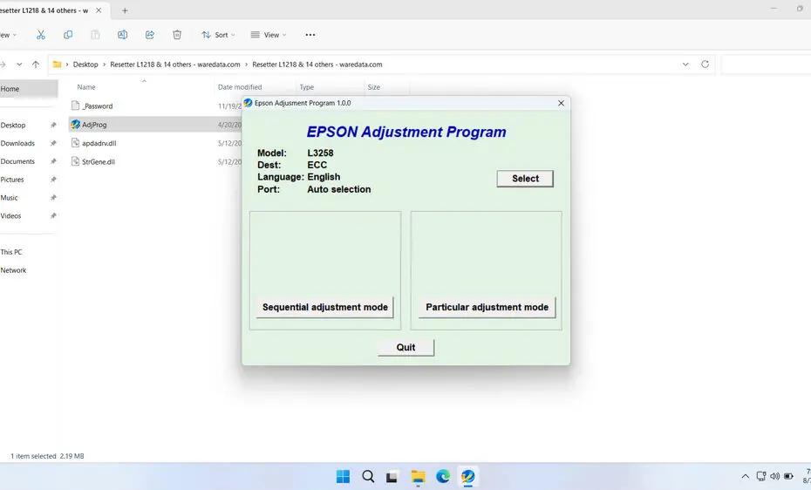This screenshot has width=811, height=490.
Task: Click Epson Adjustment Program taskbar icon
Action: (x=467, y=476)
